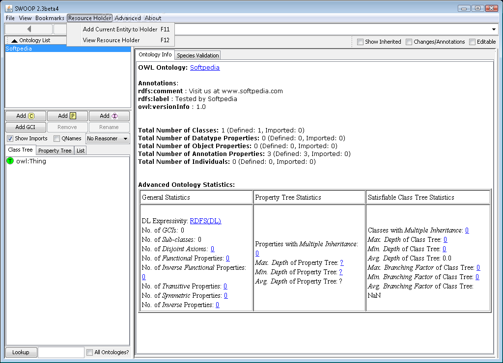This screenshot has width=503, height=363.
Task: Click Functional Properties count link
Action: point(228,258)
